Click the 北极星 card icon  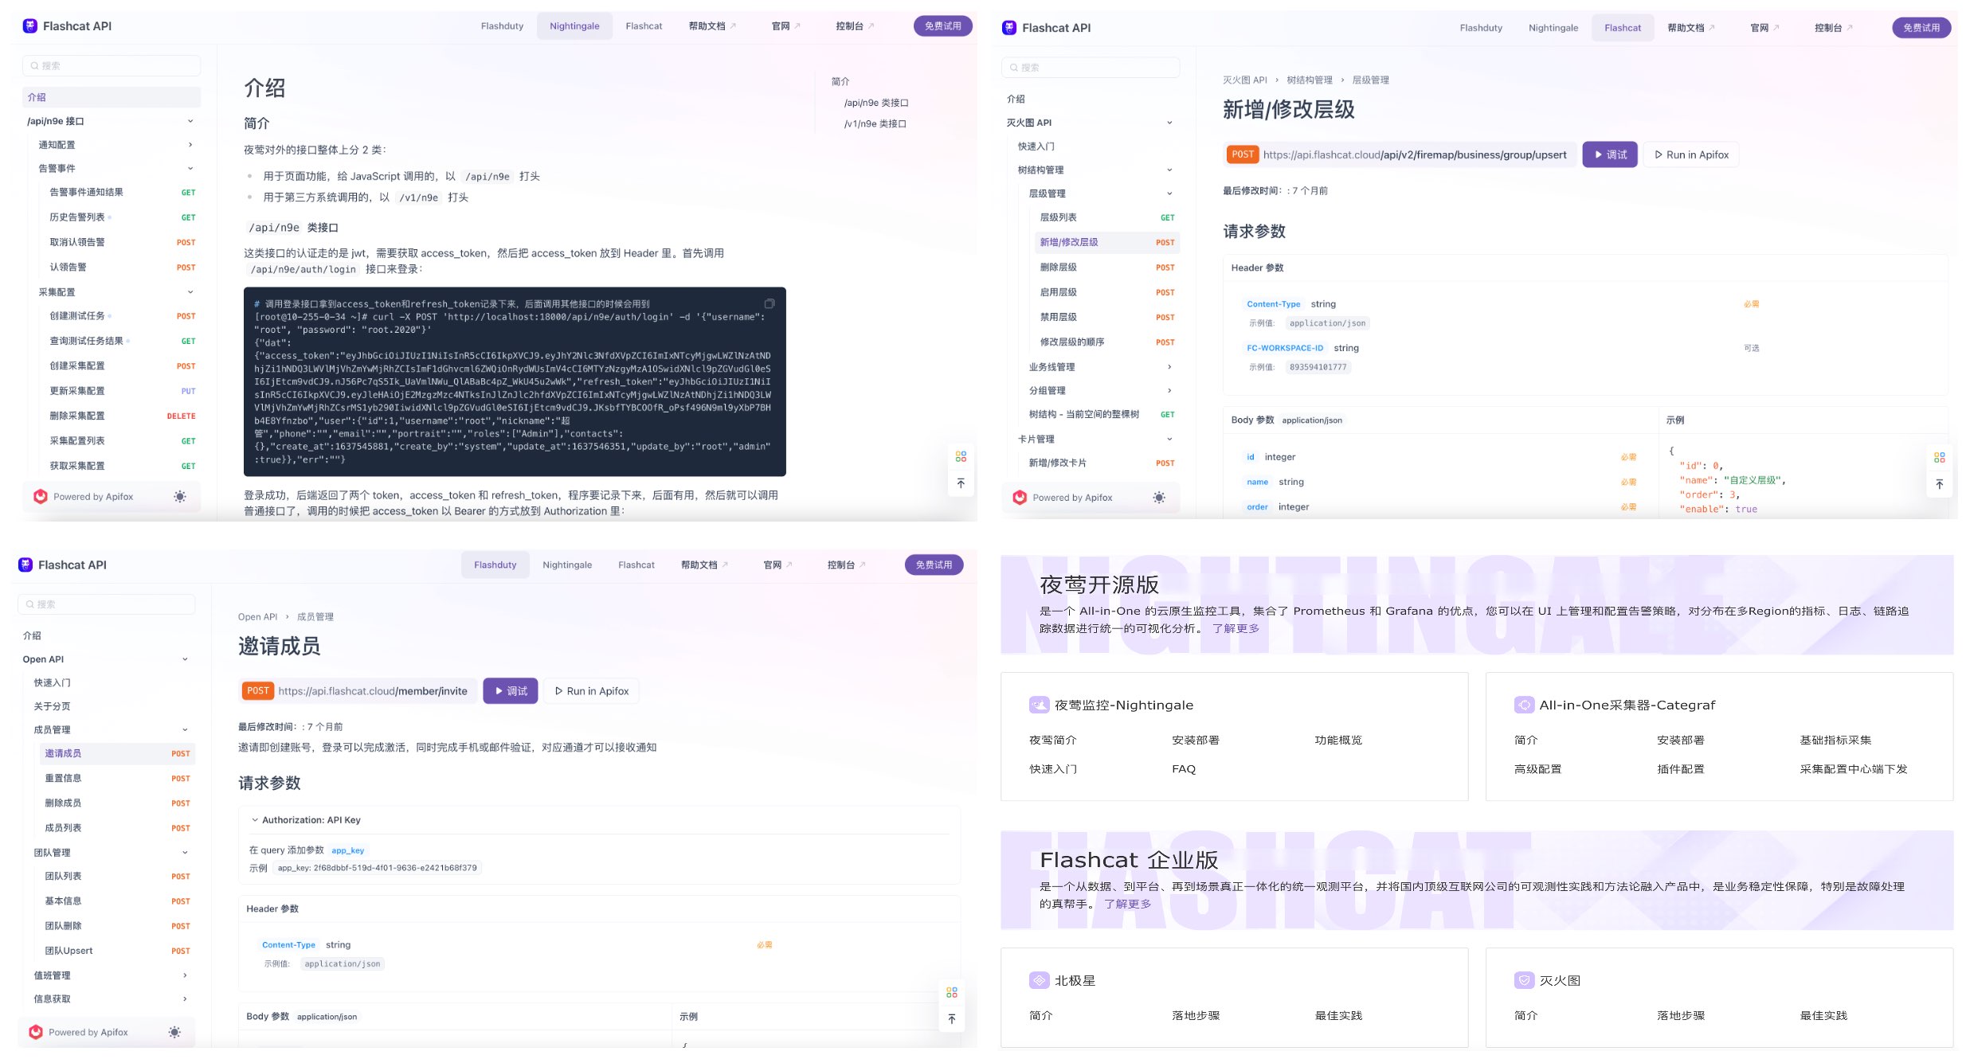[1039, 980]
